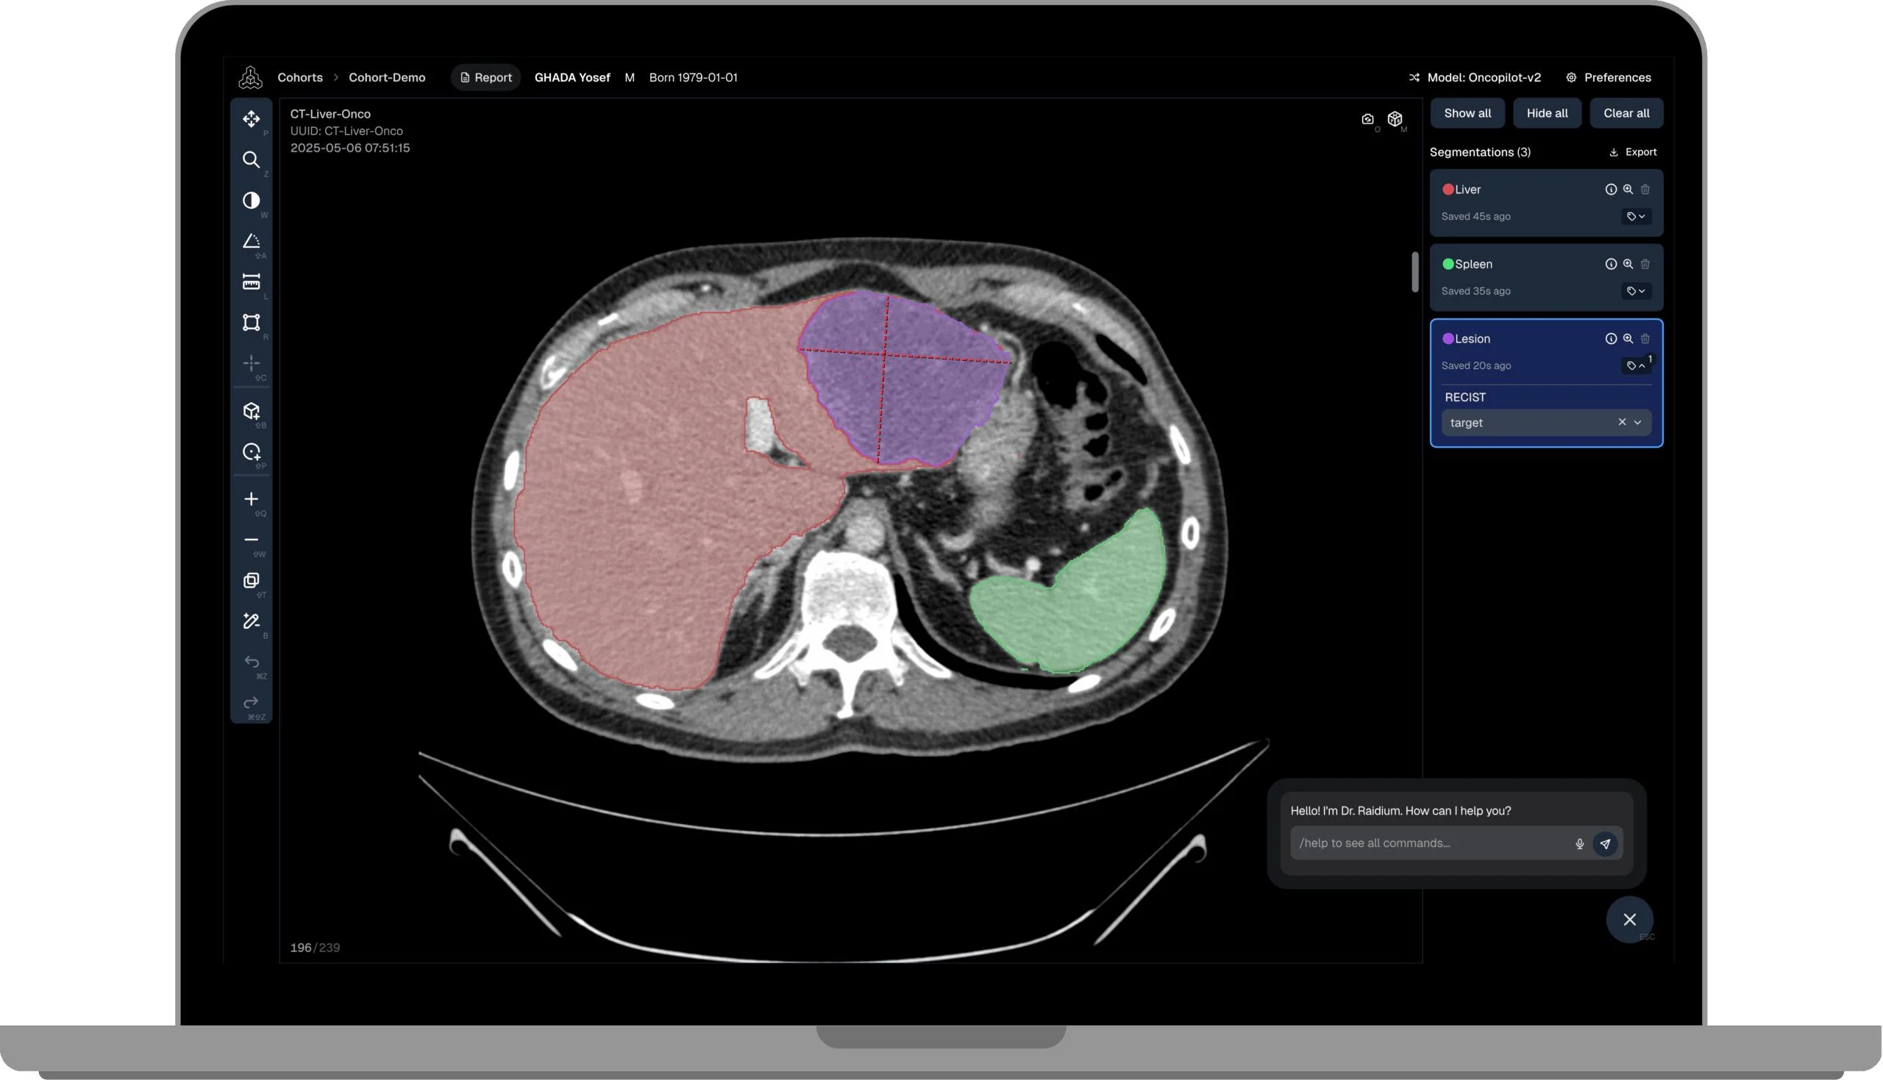This screenshot has width=1883, height=1080.
Task: Click Show all segmentations button
Action: pos(1467,112)
